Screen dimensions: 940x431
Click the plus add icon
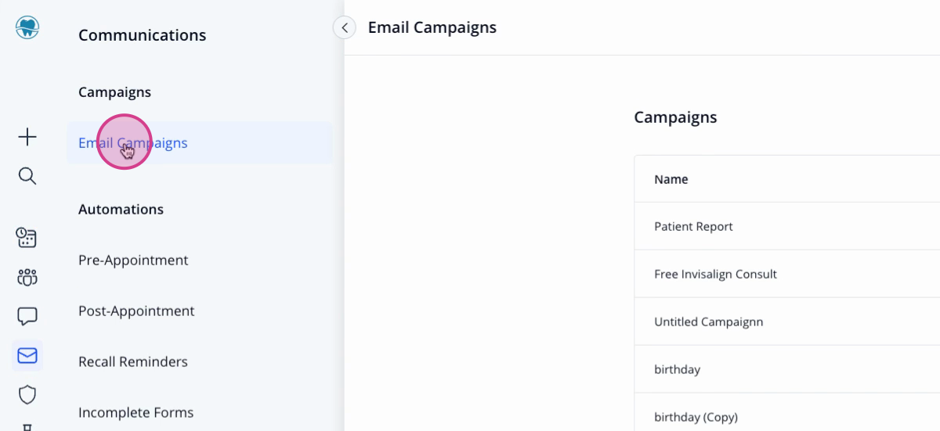[27, 138]
